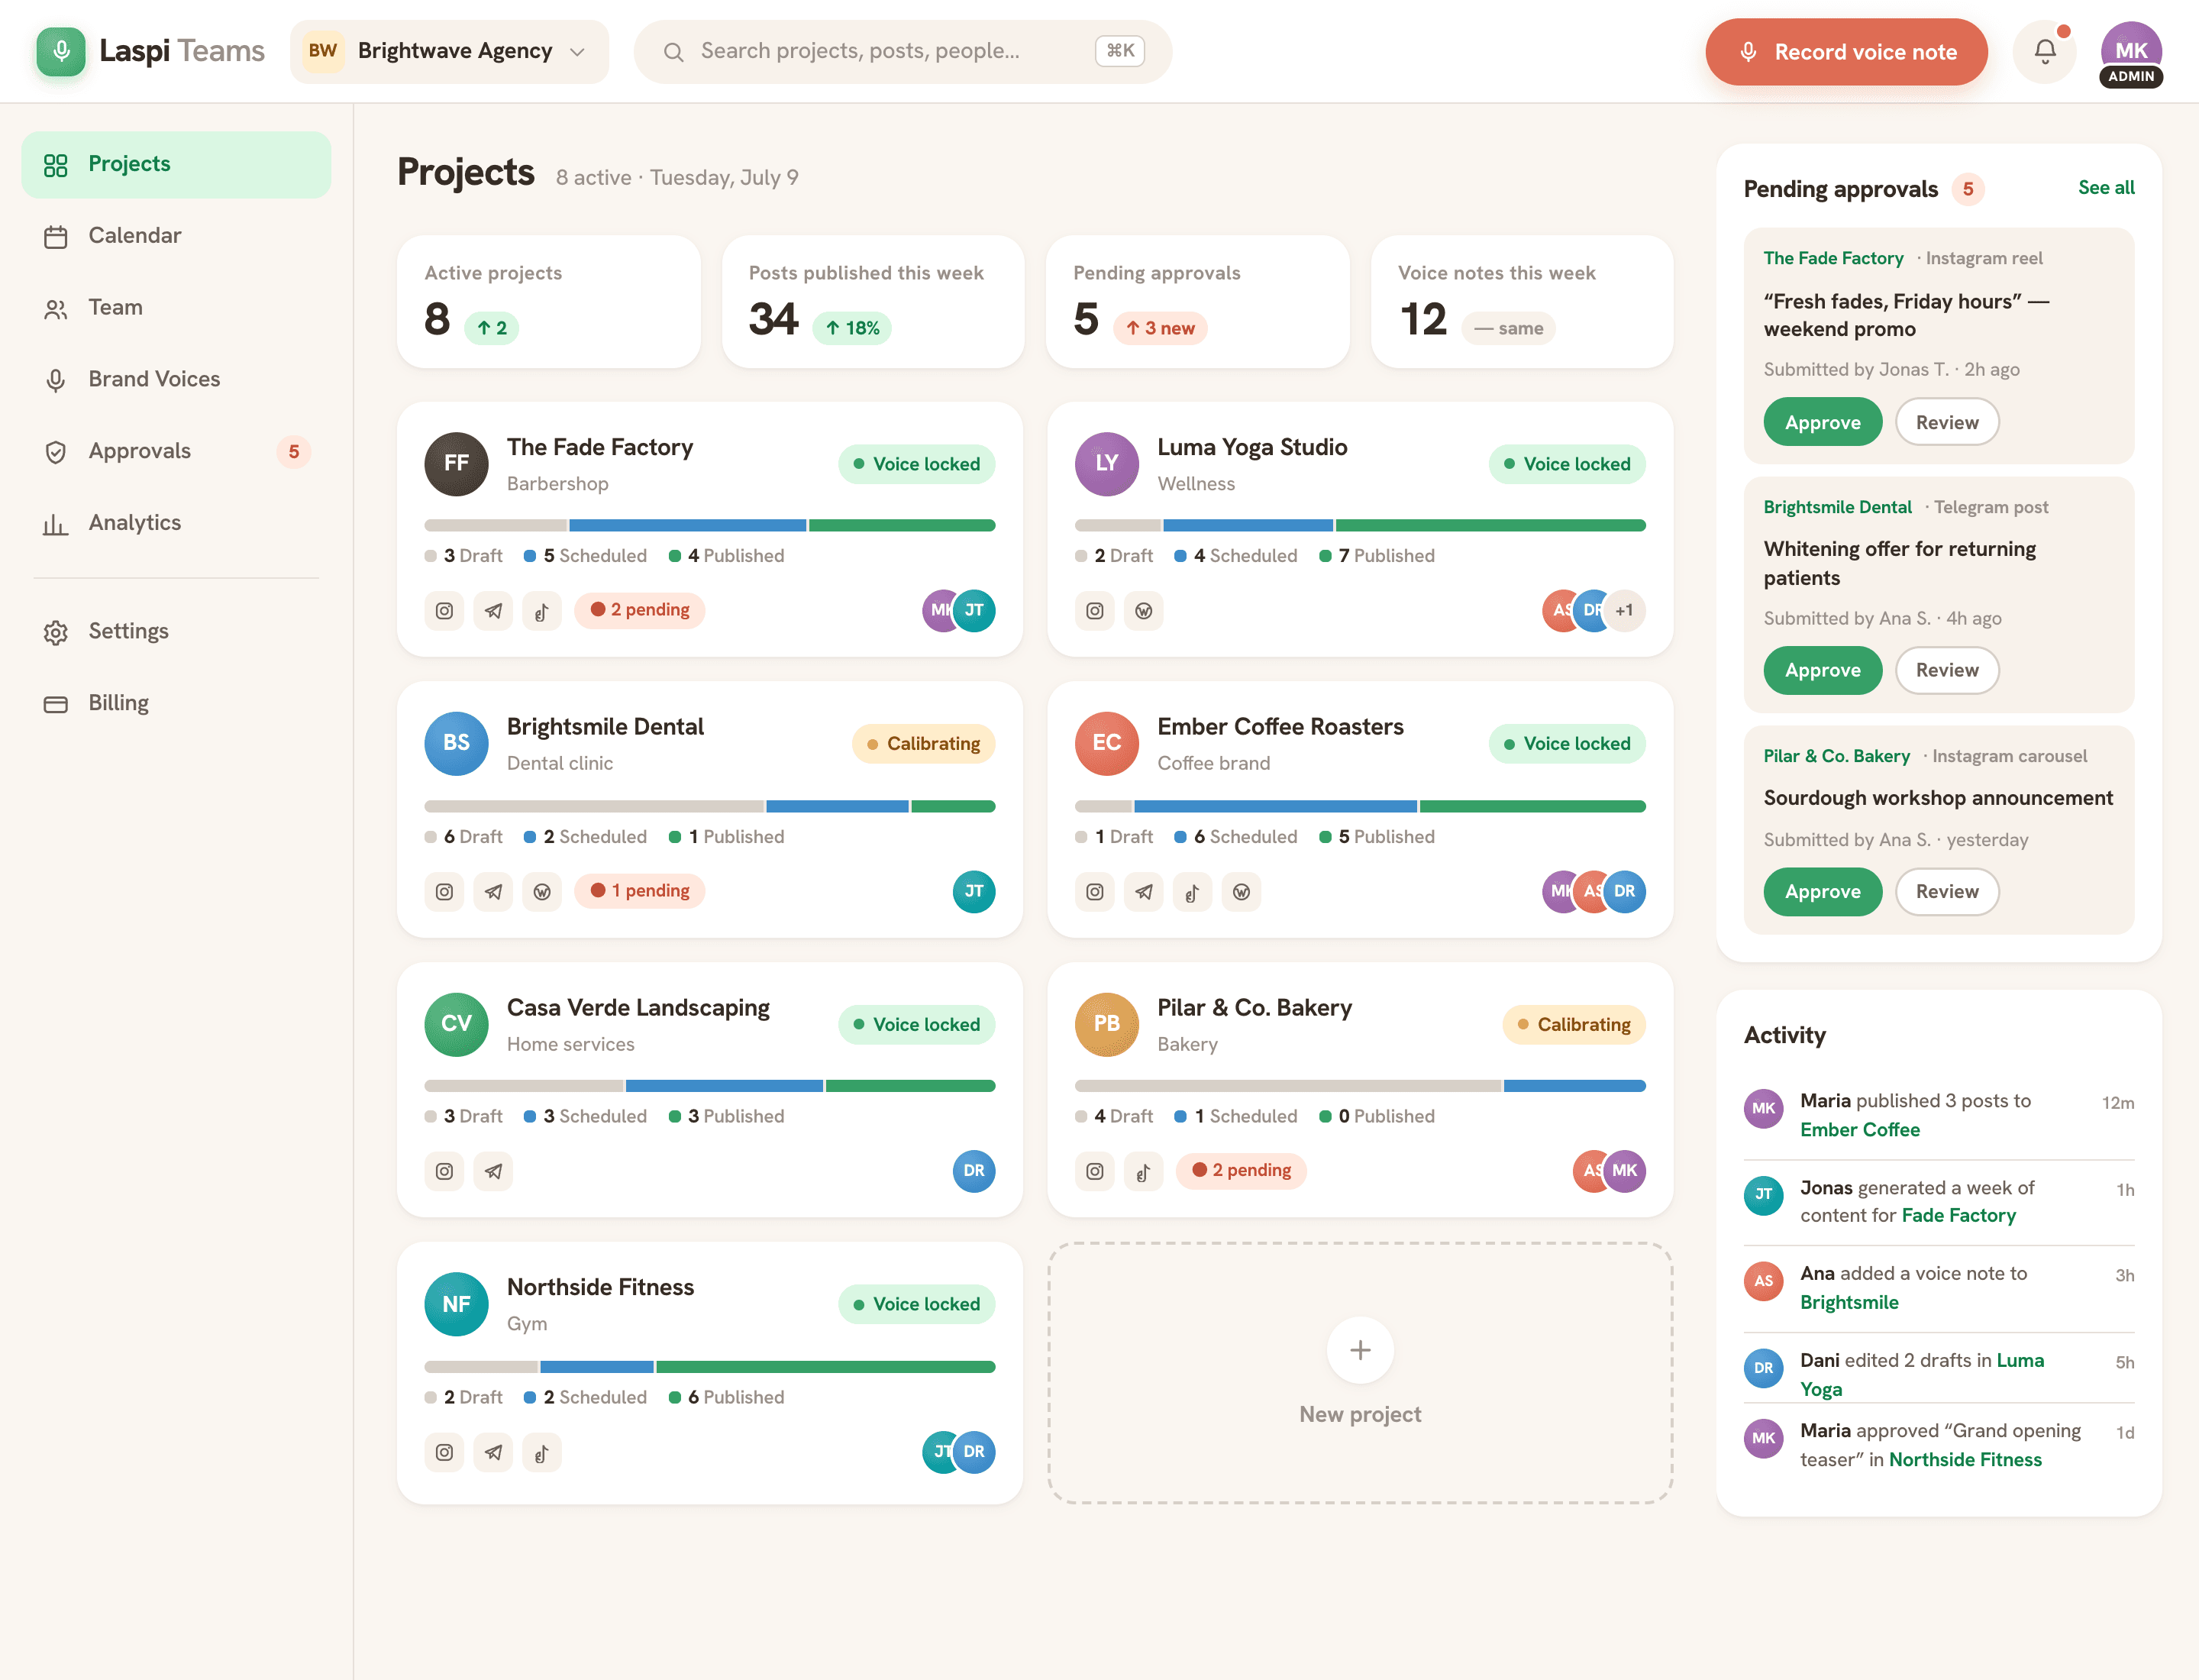Image resolution: width=2199 pixels, height=1680 pixels.
Task: Click TikTok icon on Pilar & Co. Bakery card
Action: click(x=1144, y=1171)
